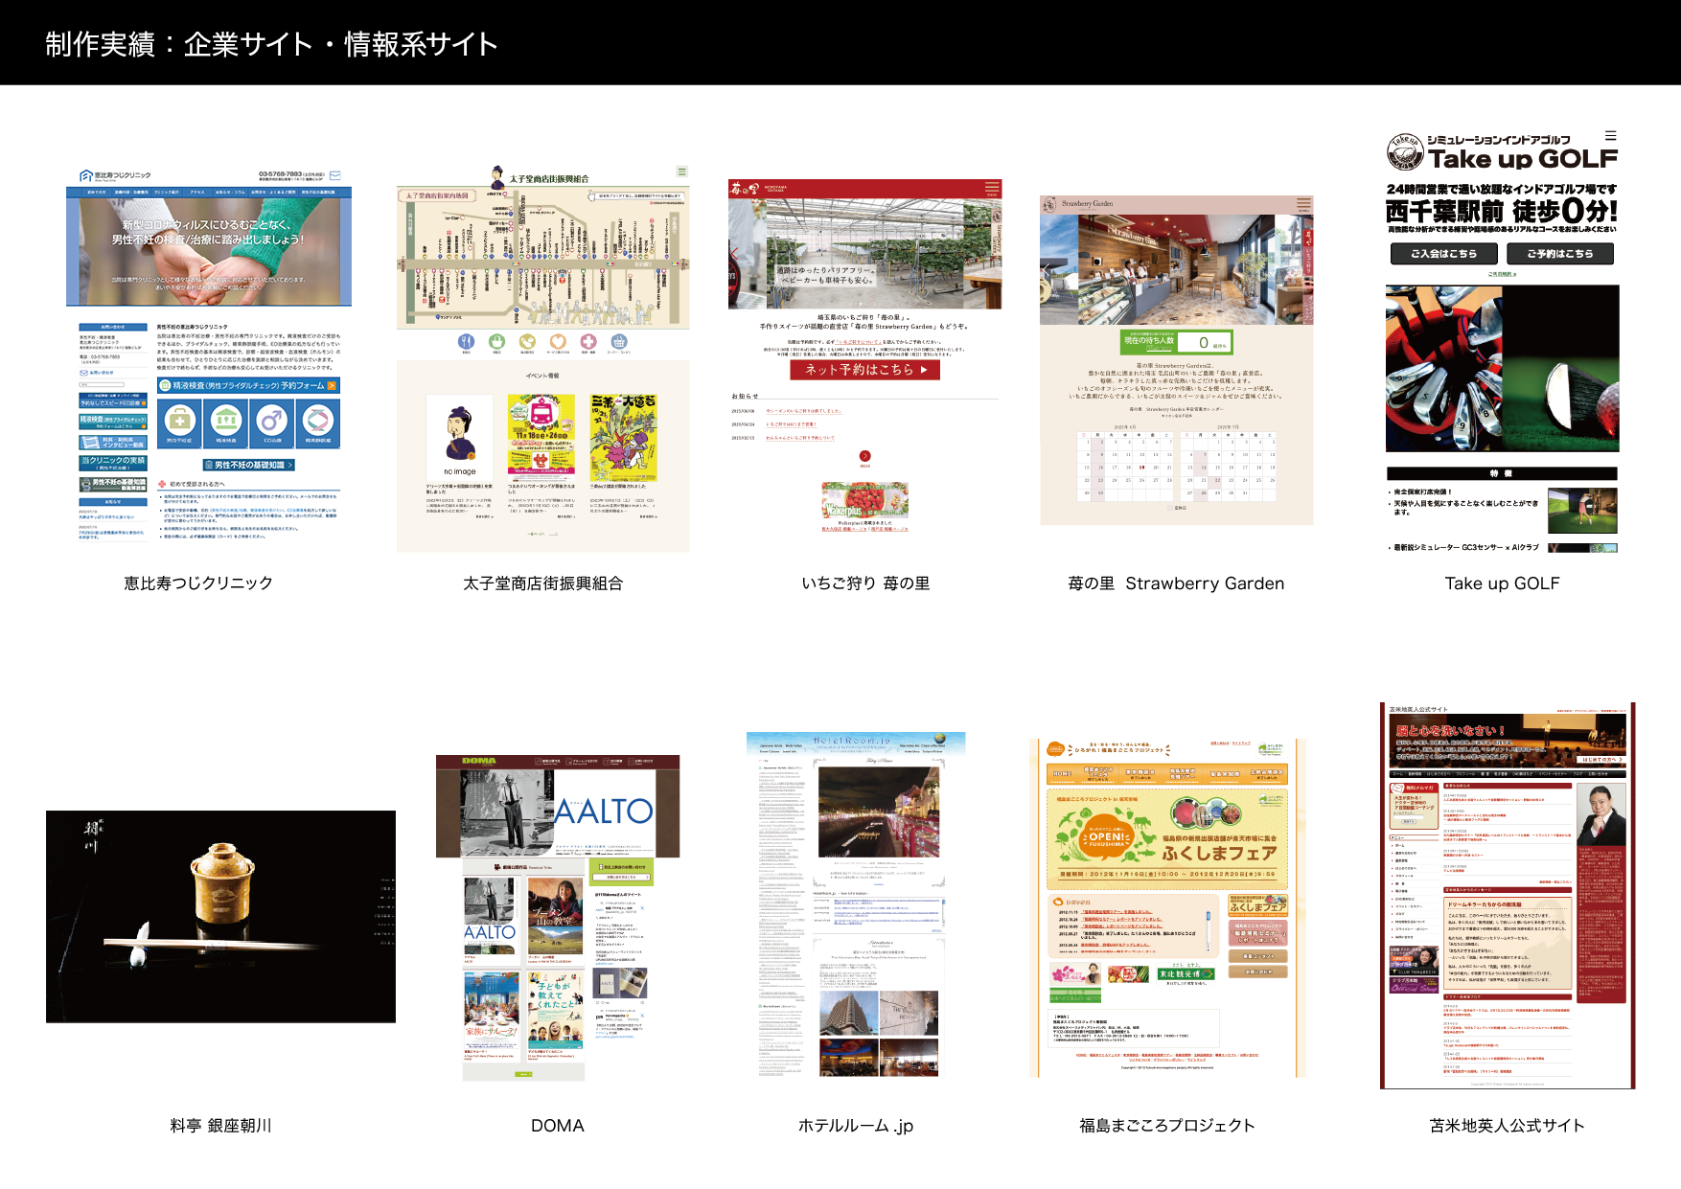Image resolution: width=1681 pixels, height=1189 pixels.
Task: Click the orange arrow on 予約フォーム banner
Action: click(x=333, y=385)
